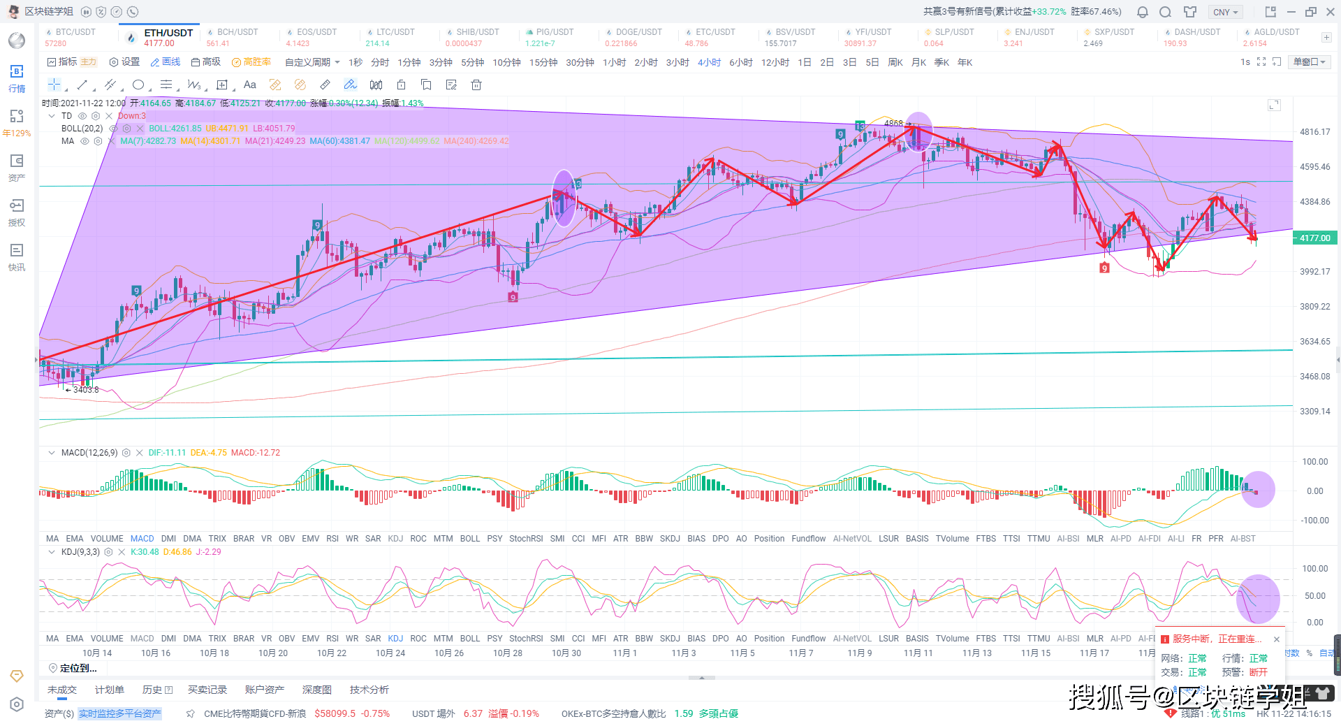Screen dimensions: 1341x726
Task: Select the 4小时 timeframe
Action: [x=710, y=62]
